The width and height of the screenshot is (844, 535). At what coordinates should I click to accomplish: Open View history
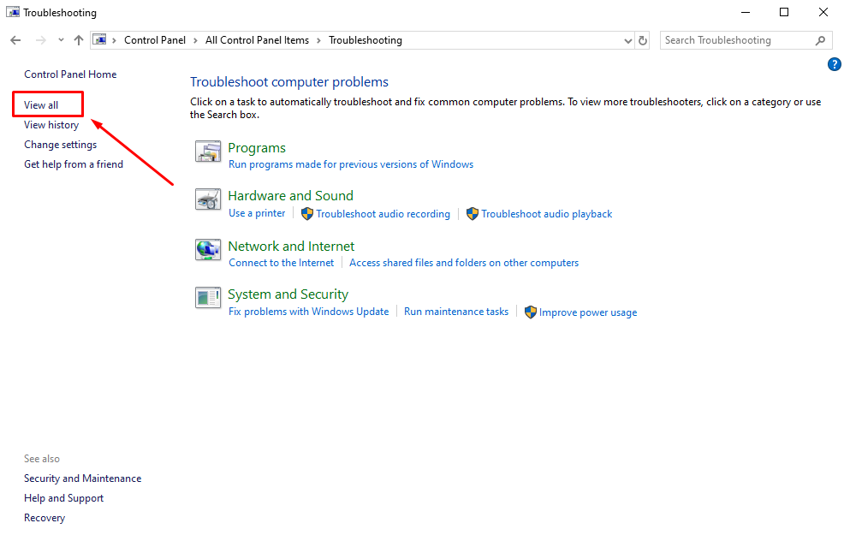click(x=51, y=125)
